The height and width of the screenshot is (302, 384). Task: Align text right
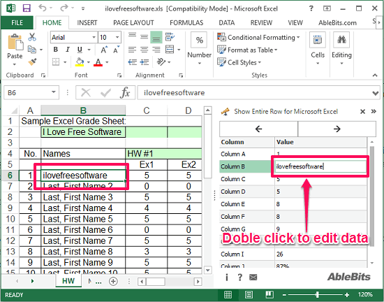tap(156, 50)
